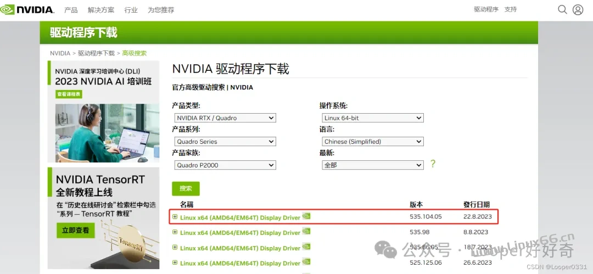Click the 立即查看 button
The height and width of the screenshot is (274, 593).
click(x=76, y=230)
